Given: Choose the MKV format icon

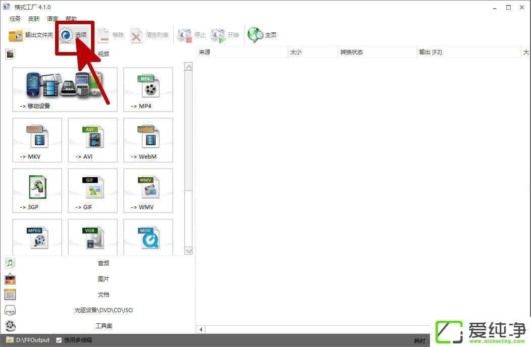Looking at the screenshot, I should click(37, 140).
